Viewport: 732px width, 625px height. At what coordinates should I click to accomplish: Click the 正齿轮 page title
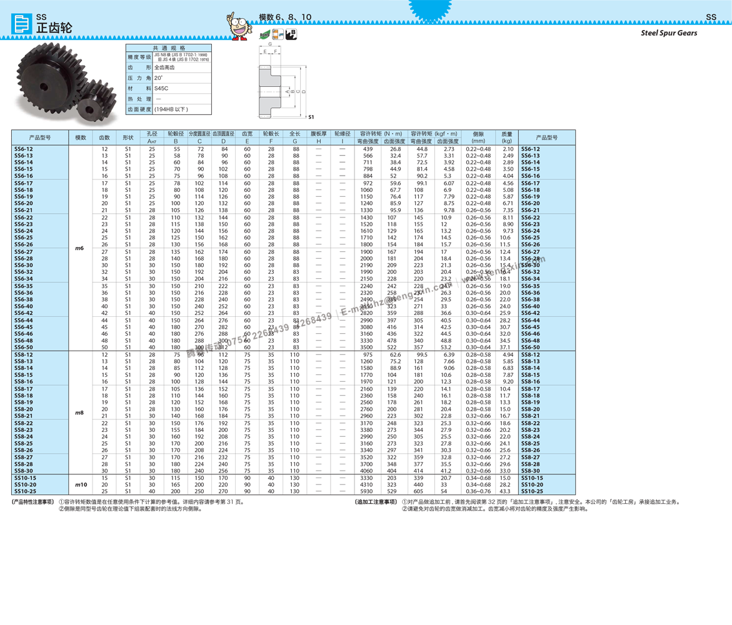[54, 28]
